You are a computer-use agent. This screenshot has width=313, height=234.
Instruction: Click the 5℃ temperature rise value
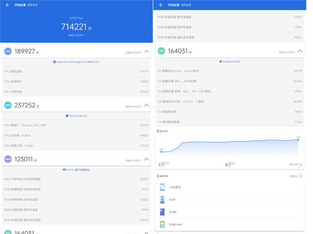click(x=165, y=164)
